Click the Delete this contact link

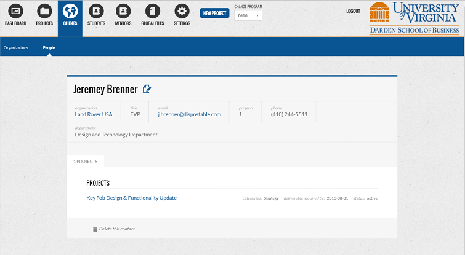tap(116, 229)
